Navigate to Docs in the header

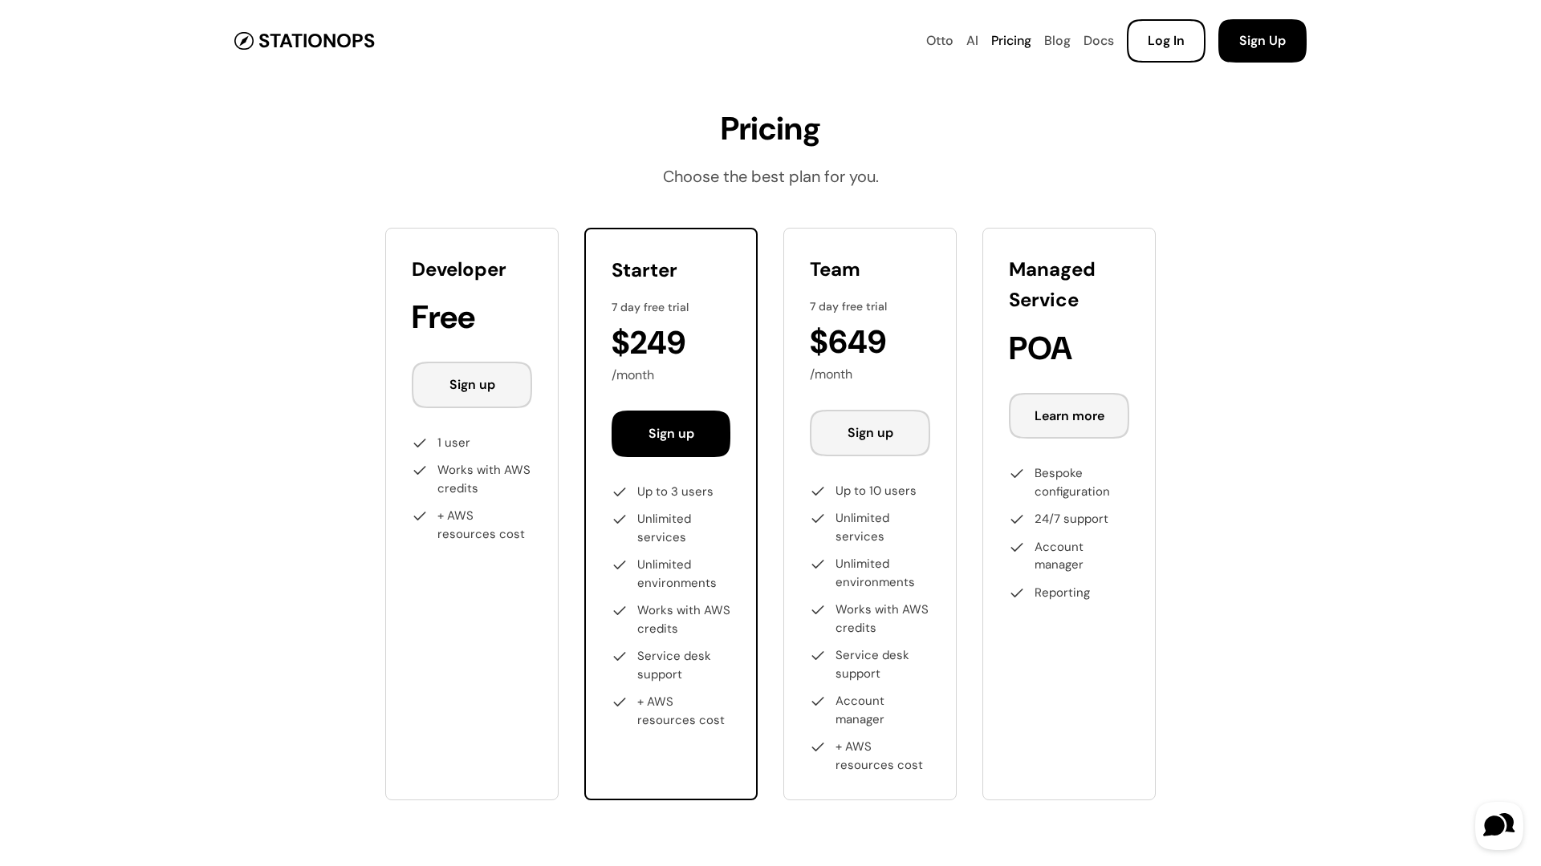point(1098,41)
